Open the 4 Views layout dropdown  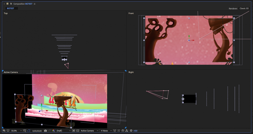[x=106, y=131]
